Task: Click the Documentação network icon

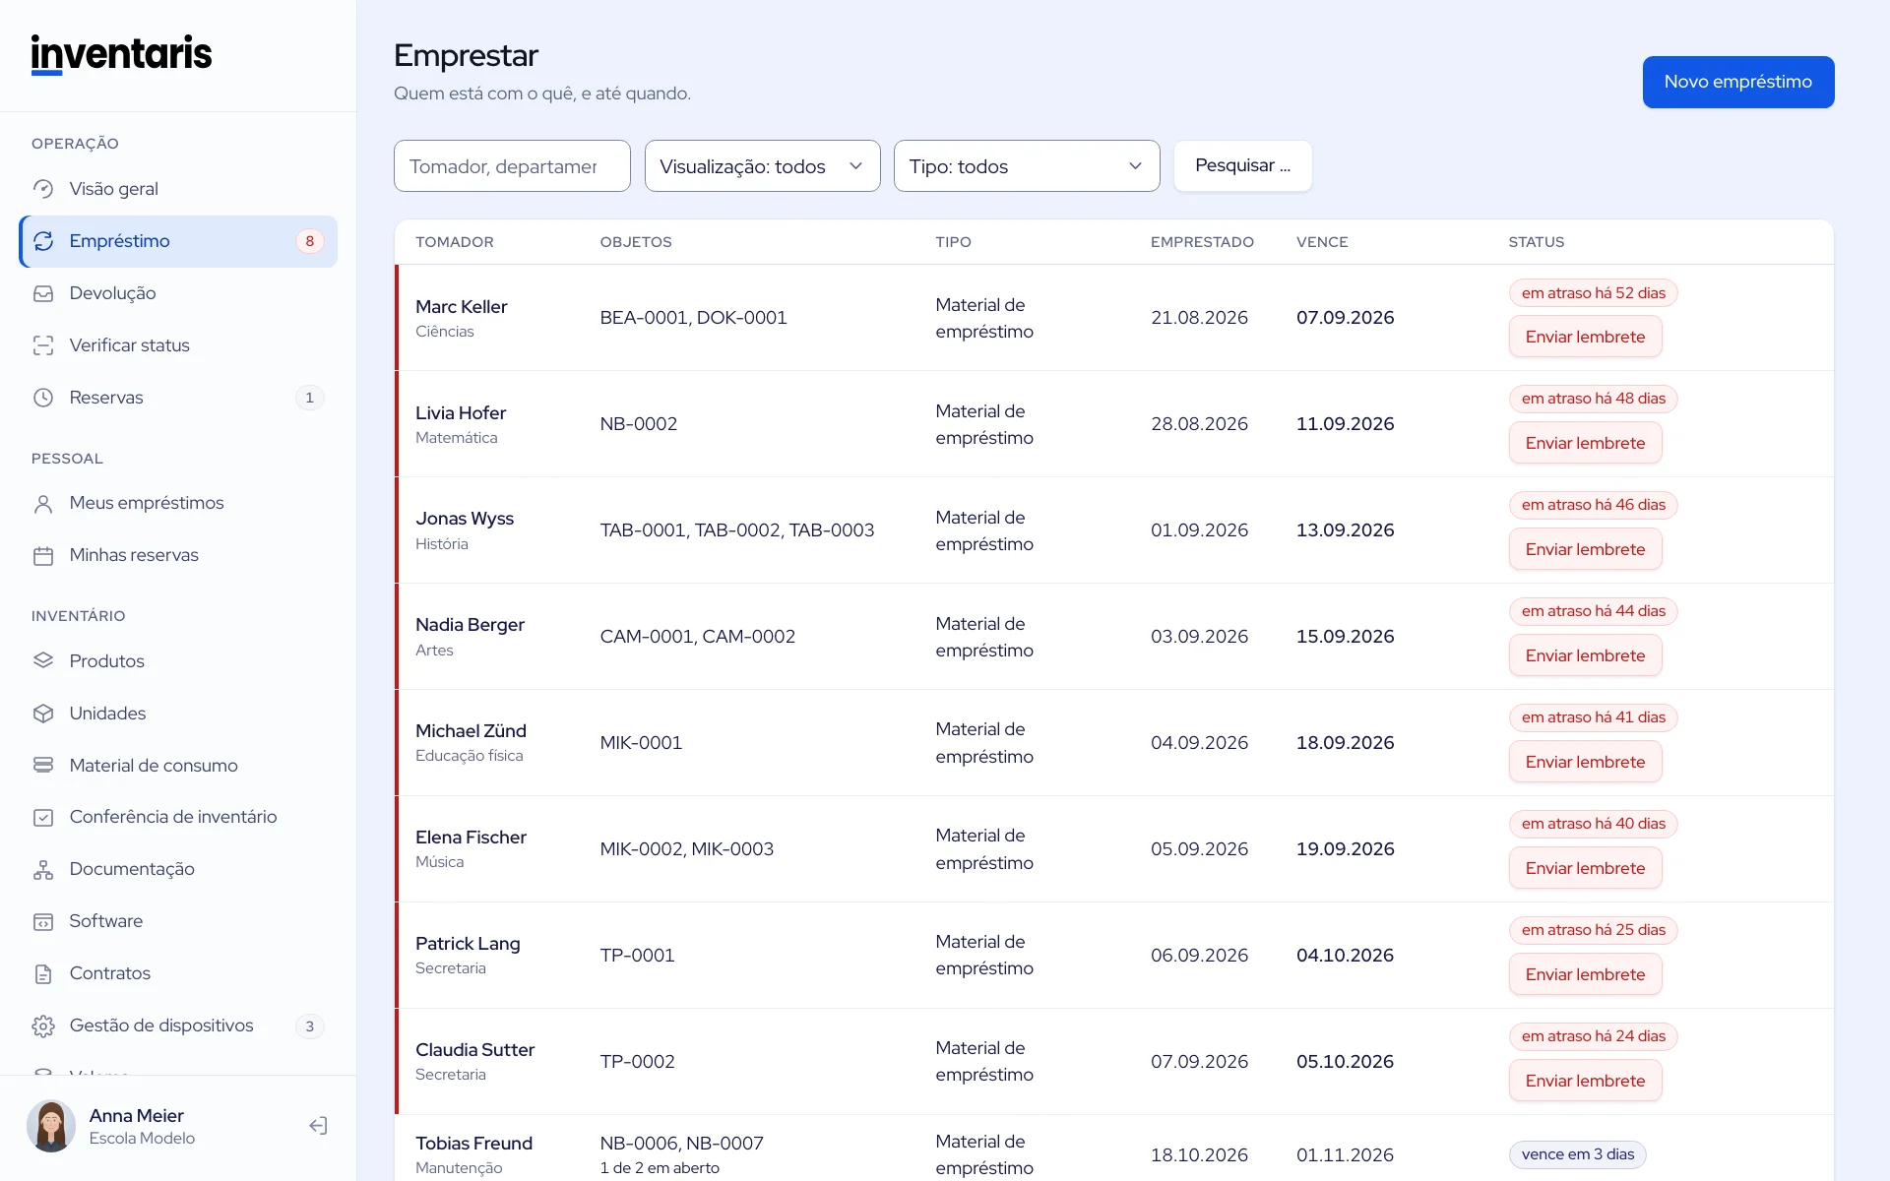Action: pyautogui.click(x=43, y=870)
